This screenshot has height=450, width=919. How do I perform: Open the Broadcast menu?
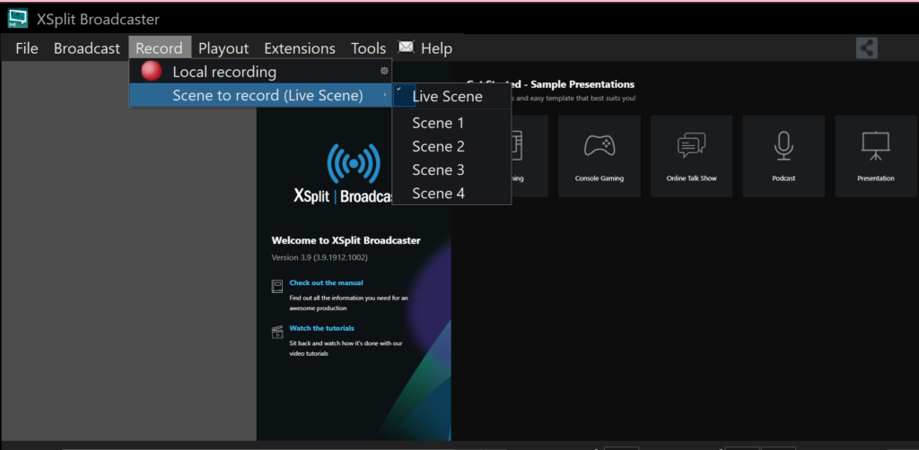tap(87, 48)
